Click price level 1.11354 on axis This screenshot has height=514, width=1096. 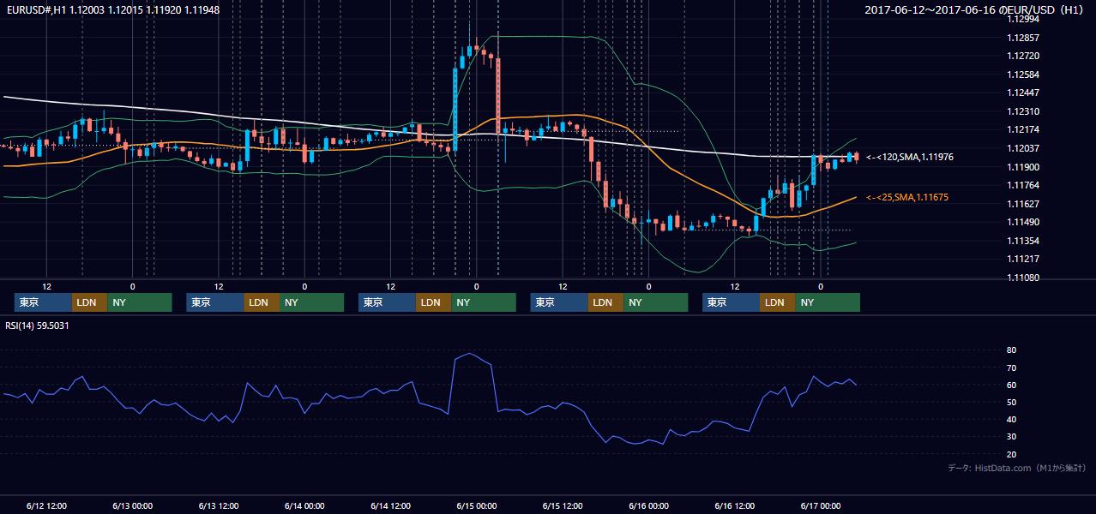[x=1023, y=241]
